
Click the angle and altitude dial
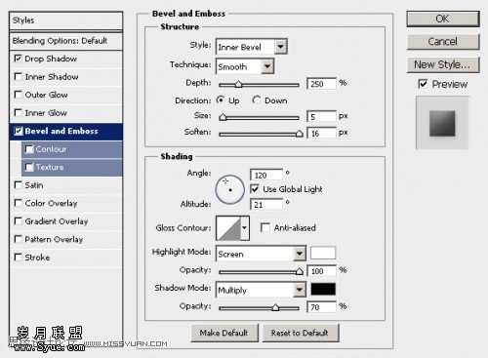click(229, 189)
